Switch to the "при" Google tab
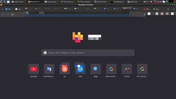 click(18, 9)
